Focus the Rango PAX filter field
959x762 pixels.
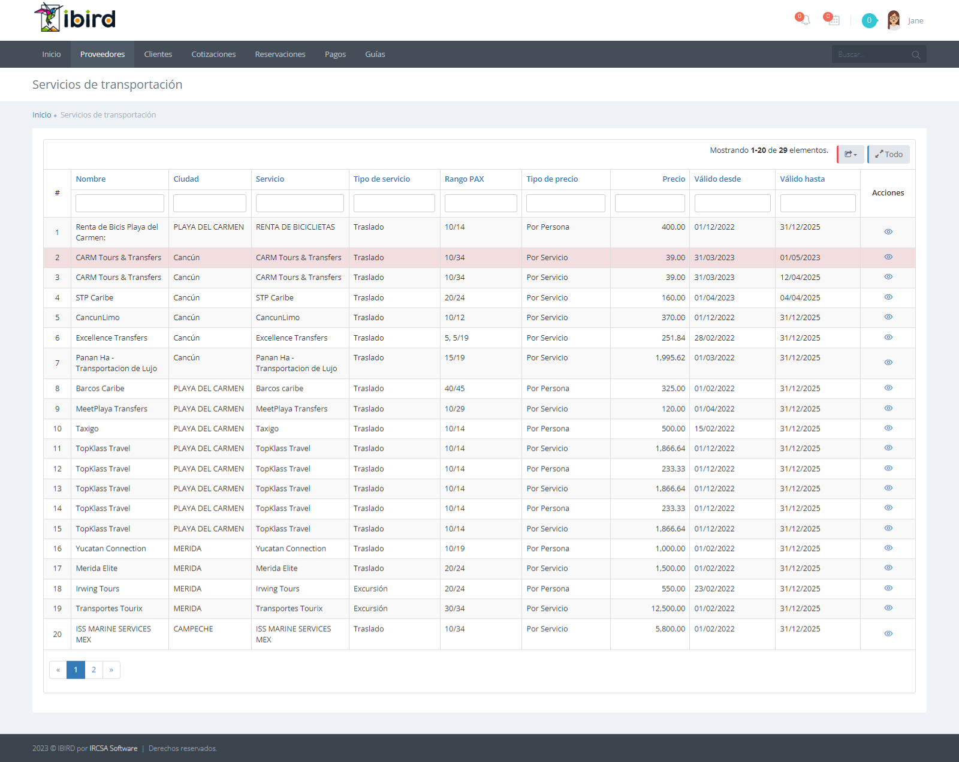pos(481,203)
